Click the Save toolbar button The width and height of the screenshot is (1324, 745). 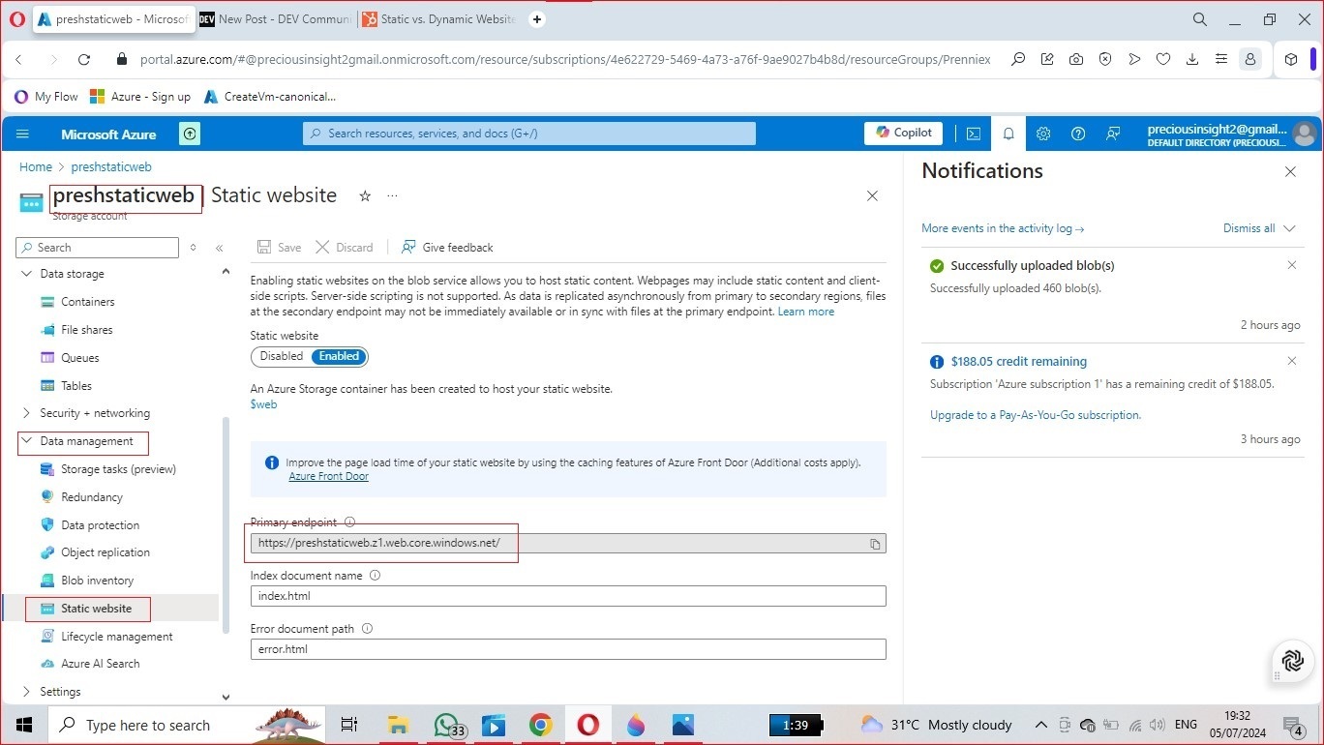280,248
